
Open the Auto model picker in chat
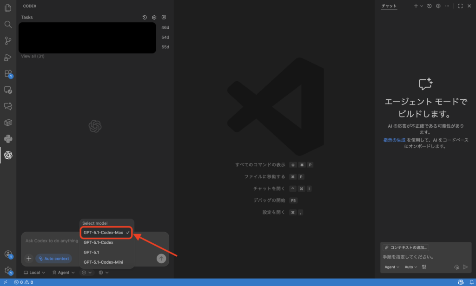pos(410,267)
